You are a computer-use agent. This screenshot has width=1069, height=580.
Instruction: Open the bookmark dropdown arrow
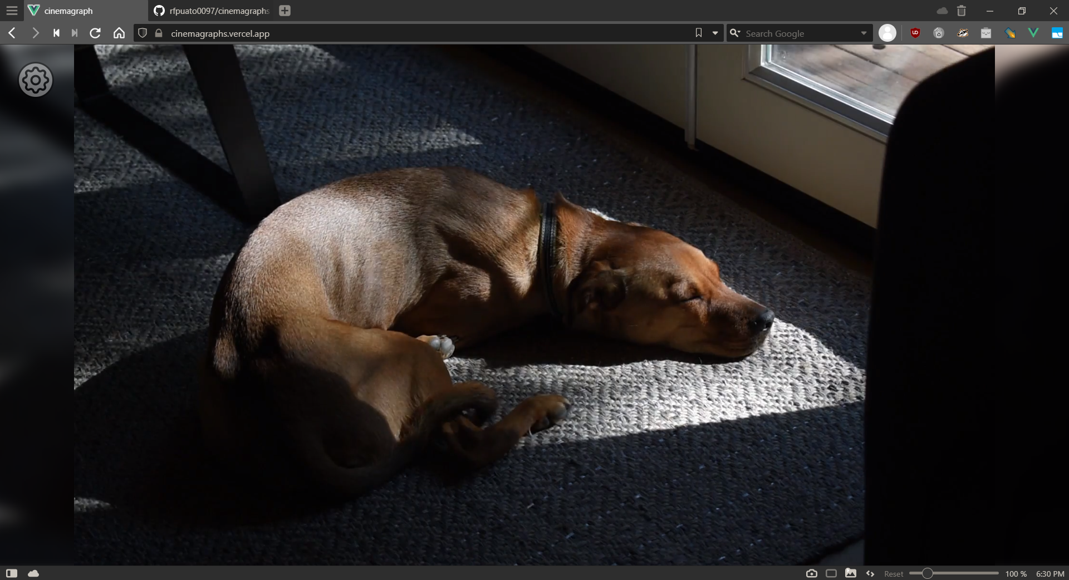pyautogui.click(x=715, y=33)
